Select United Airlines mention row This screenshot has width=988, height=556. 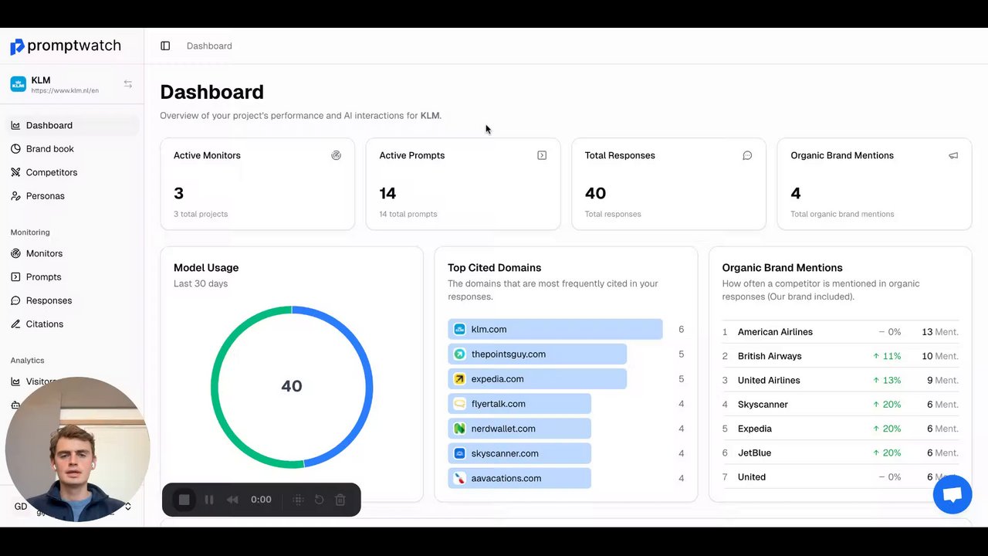pyautogui.click(x=841, y=380)
